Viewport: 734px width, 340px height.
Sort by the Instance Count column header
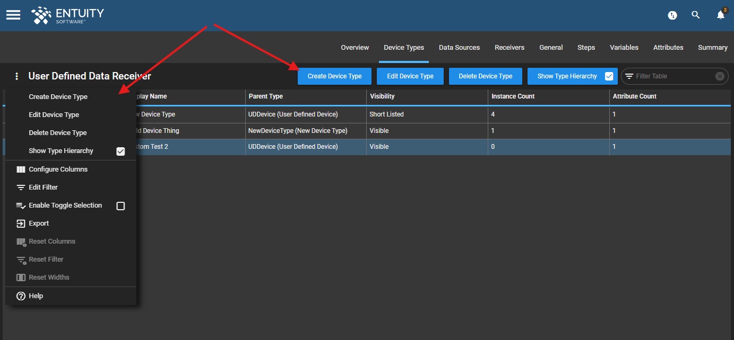549,96
